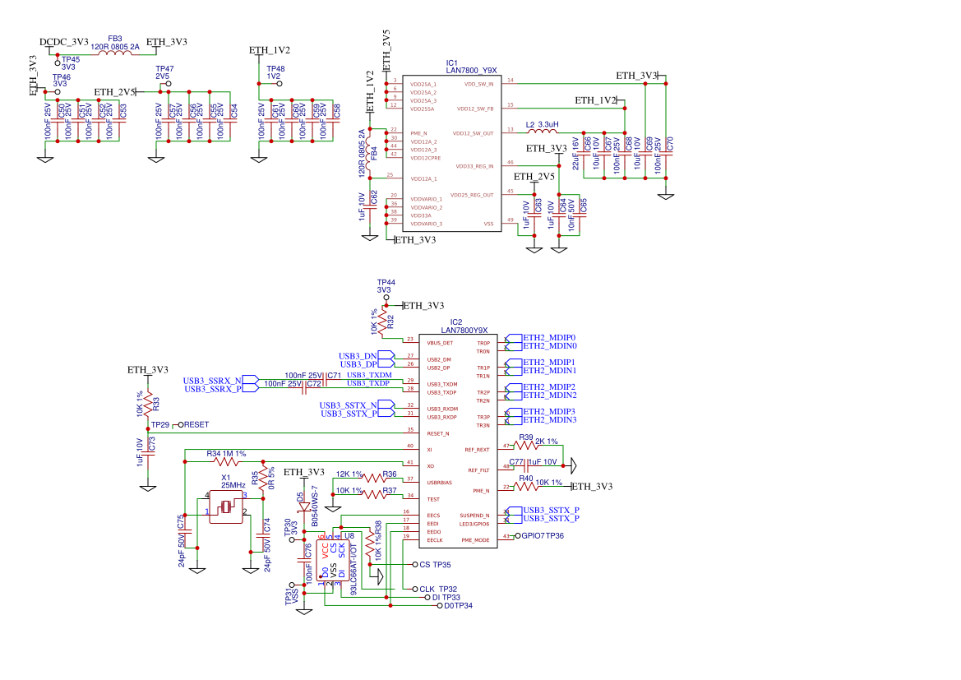The image size is (961, 680).
Task: Select resistor R34 1M 1%
Action: pos(226,462)
